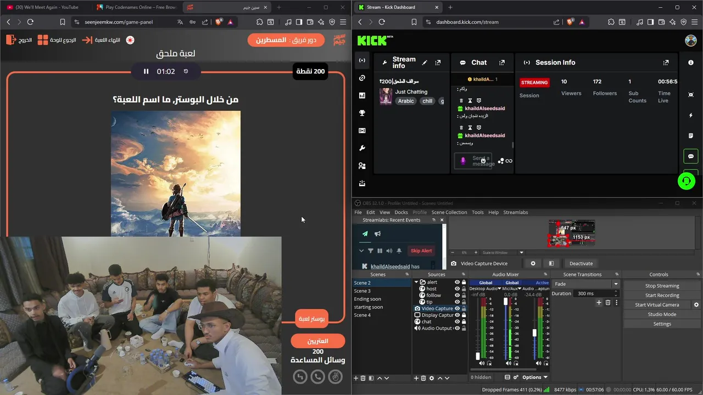Screen dimensions: 703x395
Task: Open the Kick sidebar wrench settings icon
Action: click(362, 148)
